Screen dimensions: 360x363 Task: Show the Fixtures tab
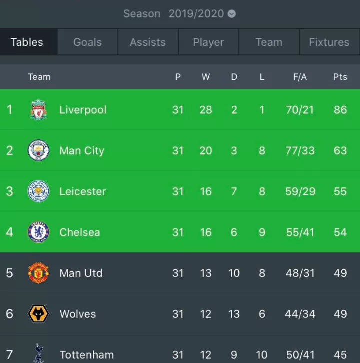(329, 42)
